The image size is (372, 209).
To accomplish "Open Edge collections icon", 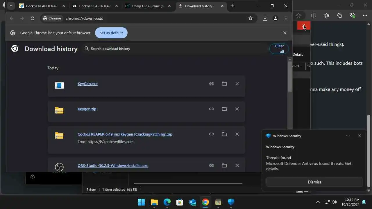I will tap(339, 15).
